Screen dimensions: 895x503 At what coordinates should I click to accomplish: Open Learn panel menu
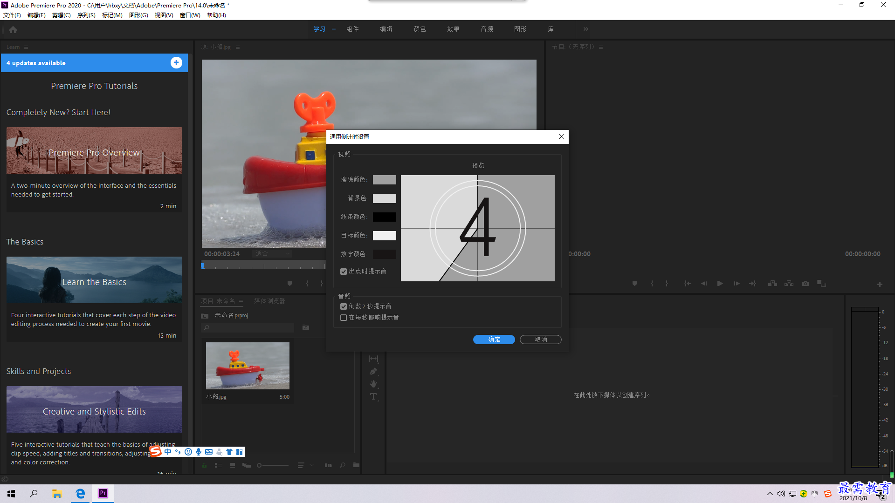(26, 47)
